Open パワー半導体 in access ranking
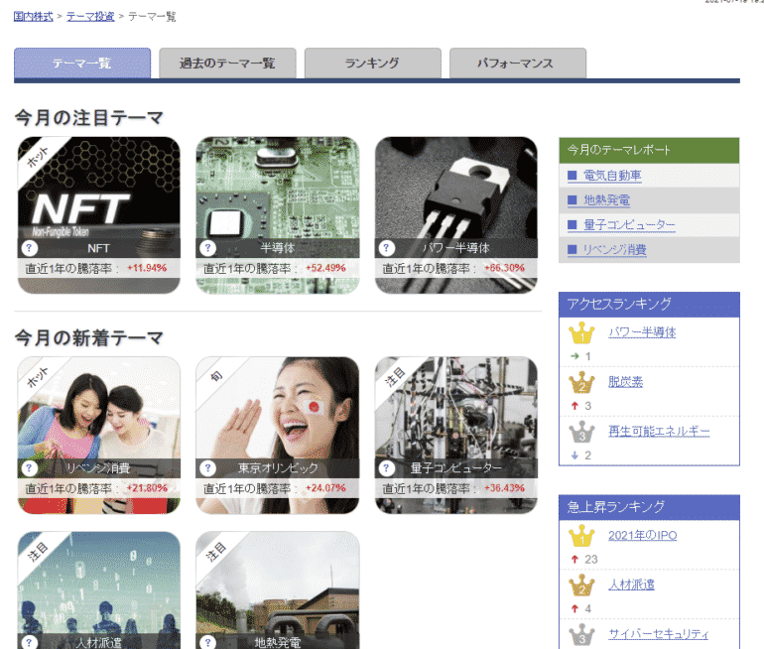Image resolution: width=764 pixels, height=649 pixels. click(642, 332)
